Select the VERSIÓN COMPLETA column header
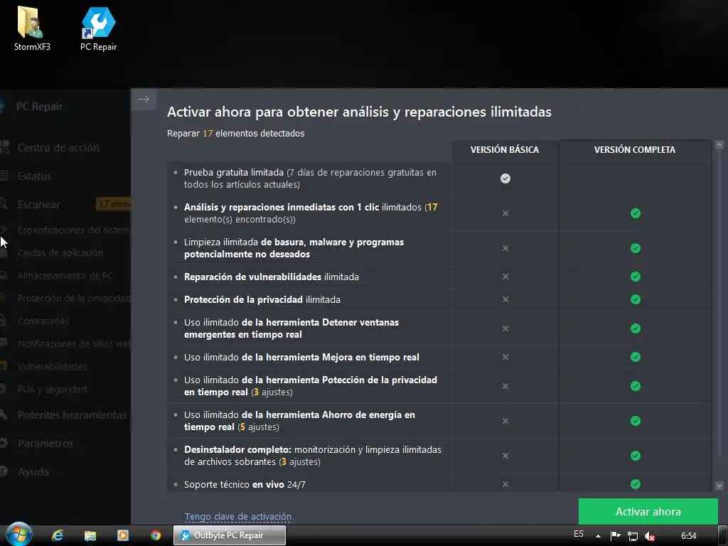Viewport: 728px width, 546px height. coord(635,150)
